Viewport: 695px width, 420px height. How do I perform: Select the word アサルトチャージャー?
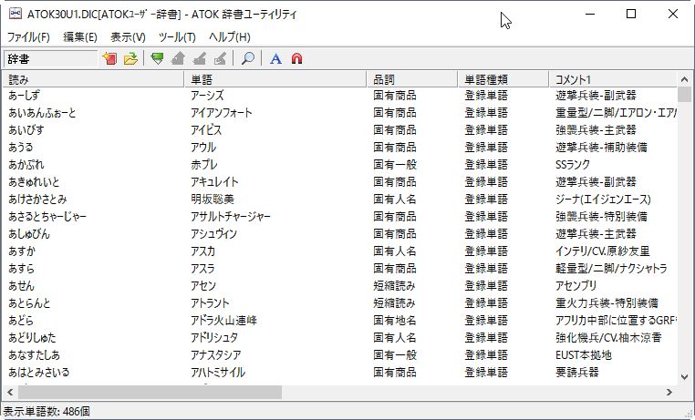[x=231, y=216]
